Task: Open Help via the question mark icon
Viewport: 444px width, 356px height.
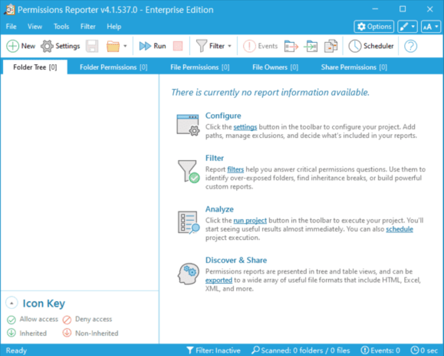Action: pyautogui.click(x=410, y=46)
